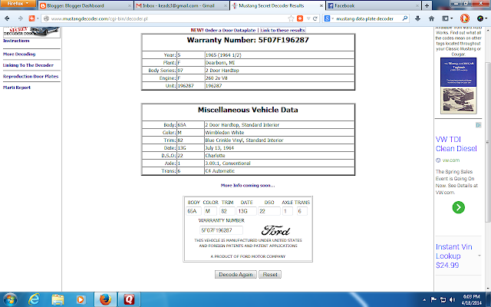Open the Google search engine selector

(x=328, y=18)
